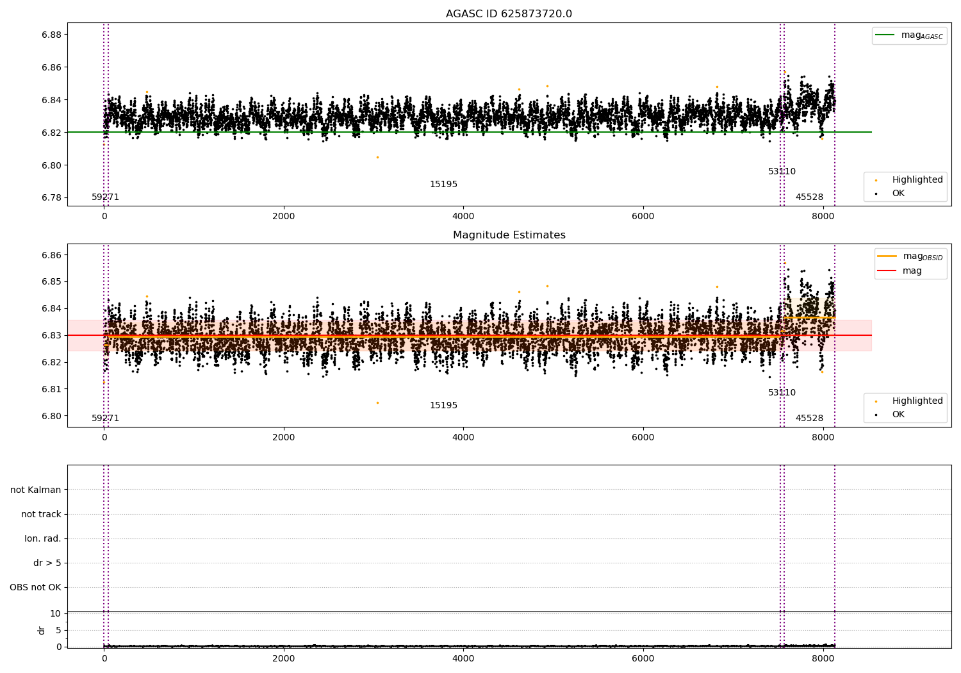Click the '6.85' y-axis tick in Magnitude Estimates
Image resolution: width=961 pixels, height=673 pixels.
point(51,281)
